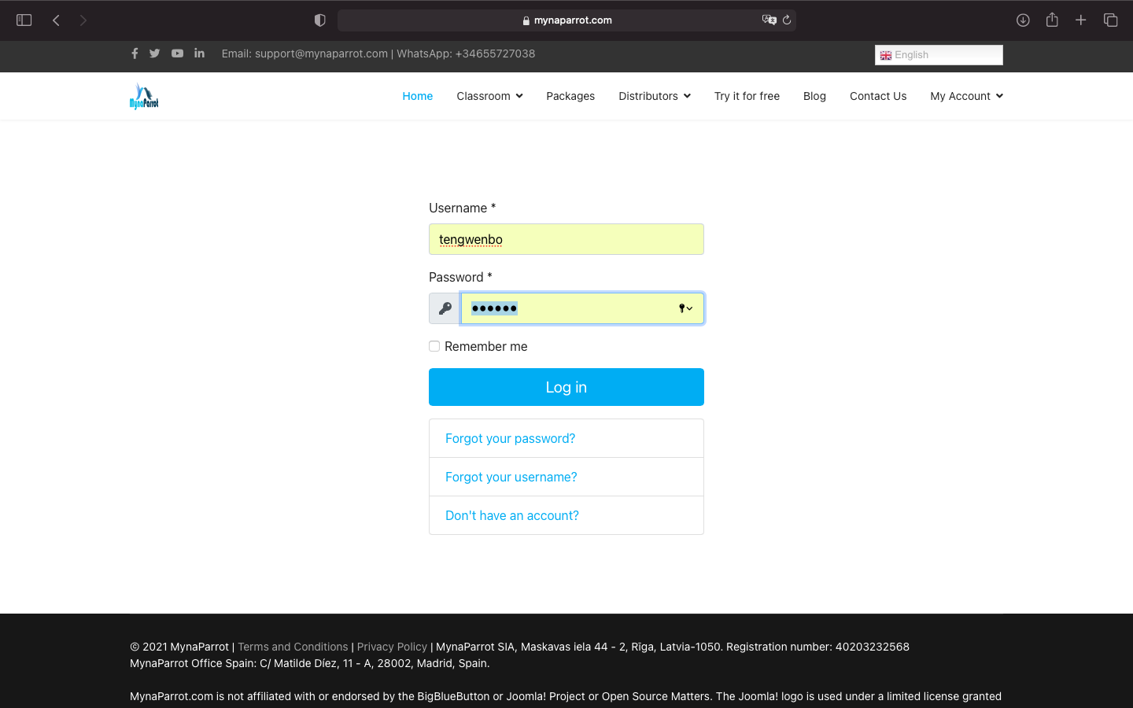
Task: Open the Twitter social link icon
Action: [x=155, y=53]
